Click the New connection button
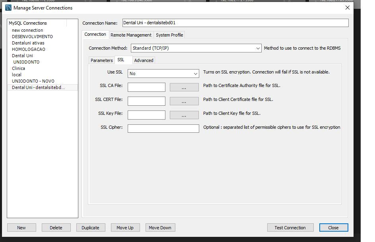Image resolution: width=375 pixels, height=242 pixels. coord(21,228)
